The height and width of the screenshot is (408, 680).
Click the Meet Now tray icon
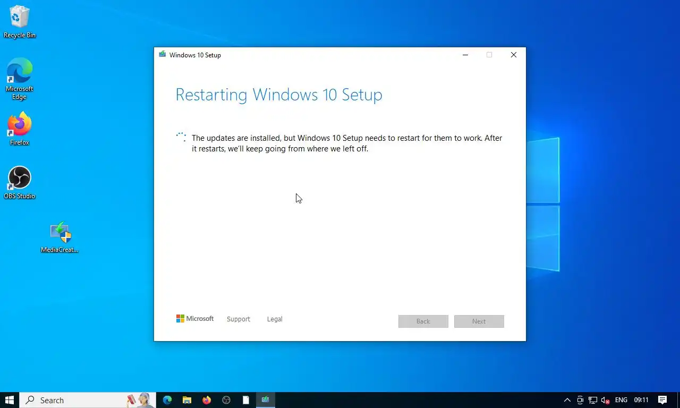(x=580, y=400)
